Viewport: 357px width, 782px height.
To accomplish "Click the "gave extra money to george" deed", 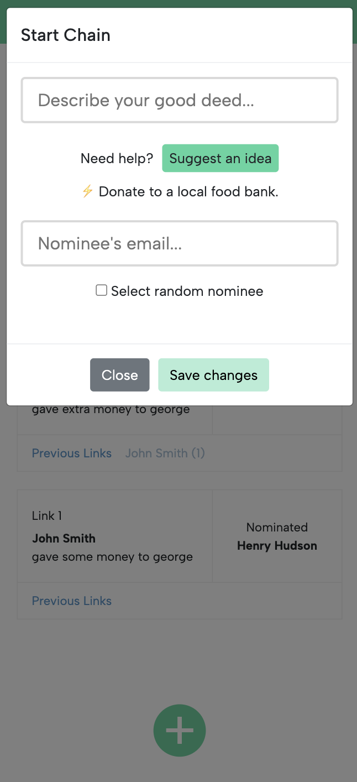I will click(x=111, y=410).
